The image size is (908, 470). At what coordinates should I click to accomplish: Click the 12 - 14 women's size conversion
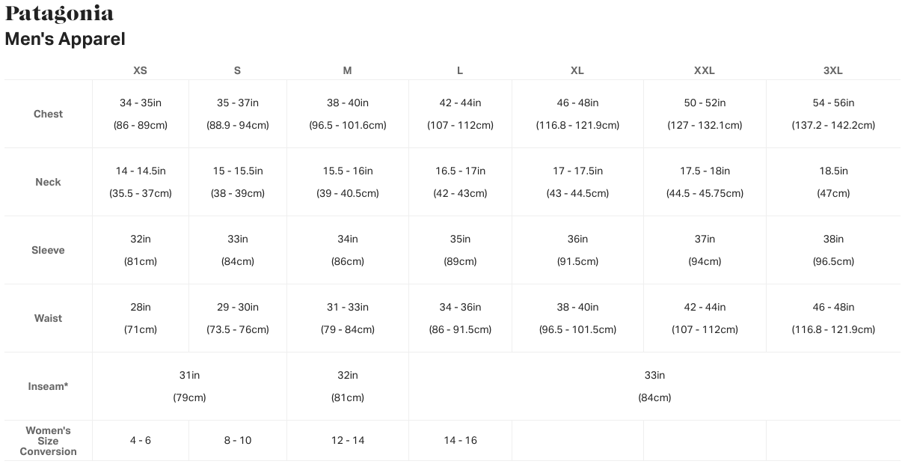tap(348, 440)
